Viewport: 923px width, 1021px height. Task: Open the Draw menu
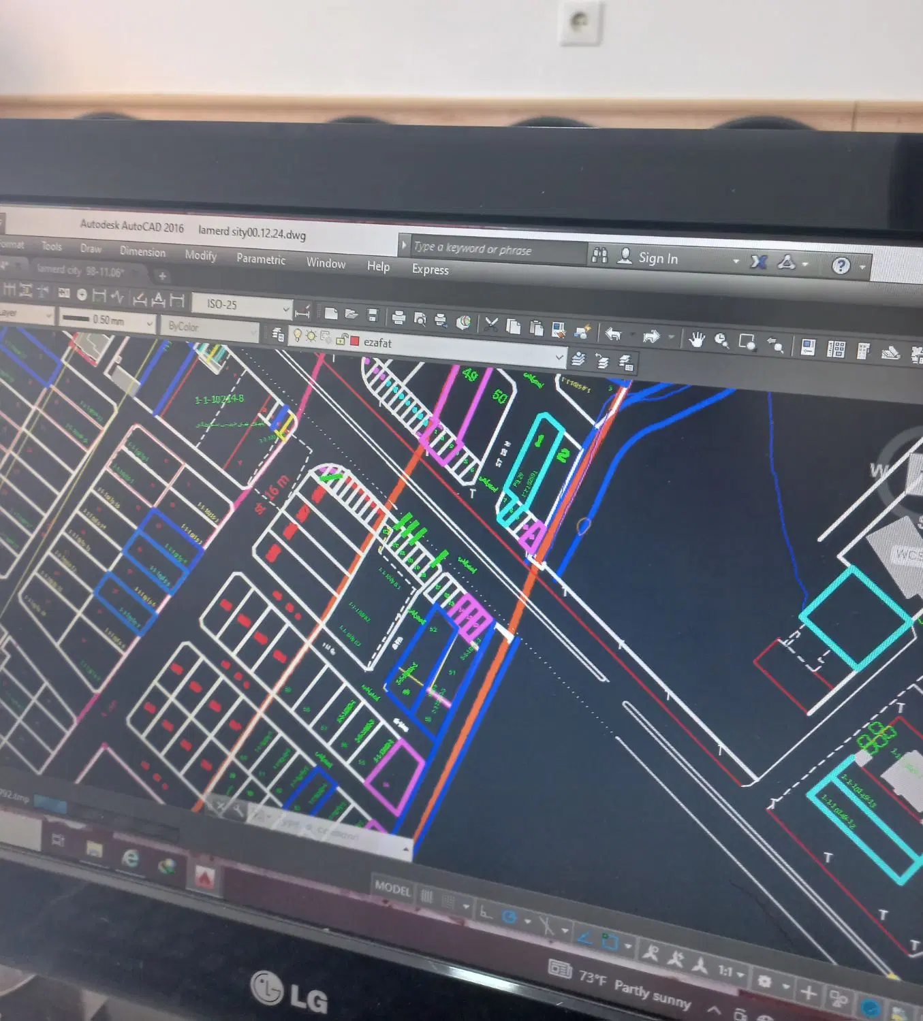91,248
